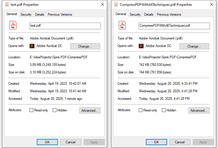Open Advanced attributes for CompressPDFWithAllTechniques.pdf

click(x=199, y=110)
